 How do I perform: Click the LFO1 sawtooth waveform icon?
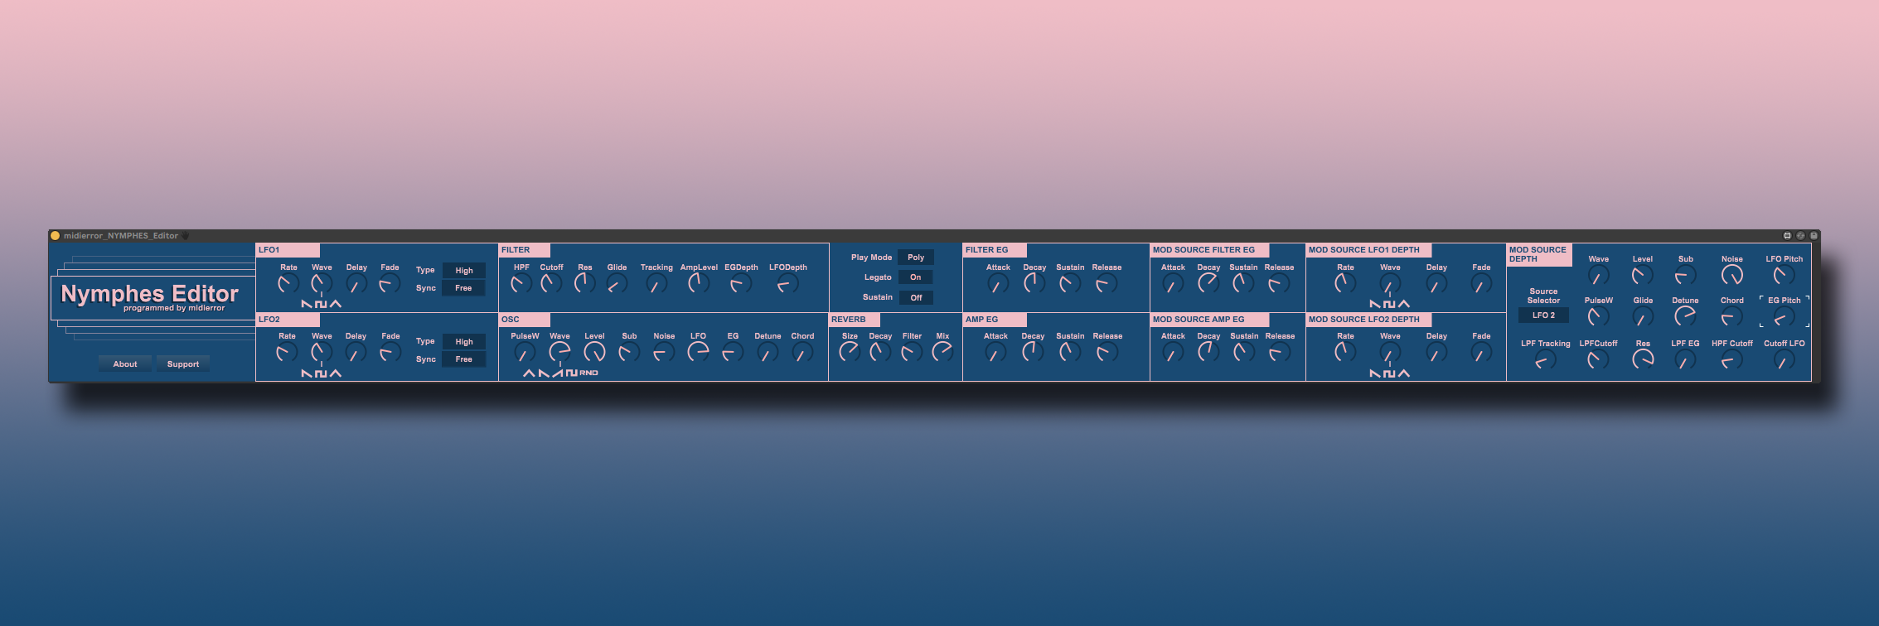coord(307,305)
